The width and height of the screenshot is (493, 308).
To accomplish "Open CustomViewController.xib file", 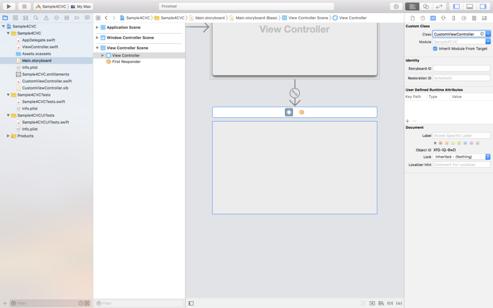I will (x=45, y=88).
